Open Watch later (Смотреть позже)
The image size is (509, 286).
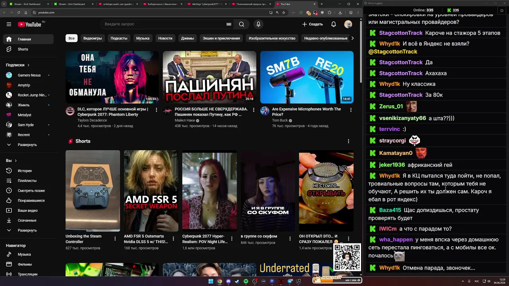click(28, 191)
